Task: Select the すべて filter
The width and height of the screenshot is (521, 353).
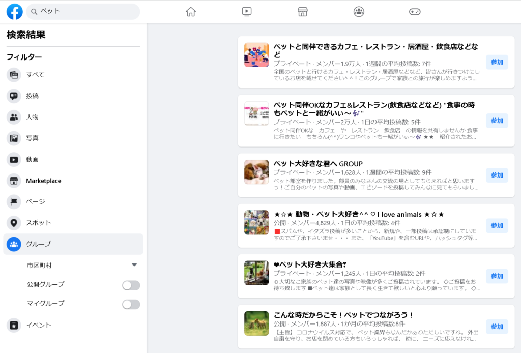Action: pos(36,75)
